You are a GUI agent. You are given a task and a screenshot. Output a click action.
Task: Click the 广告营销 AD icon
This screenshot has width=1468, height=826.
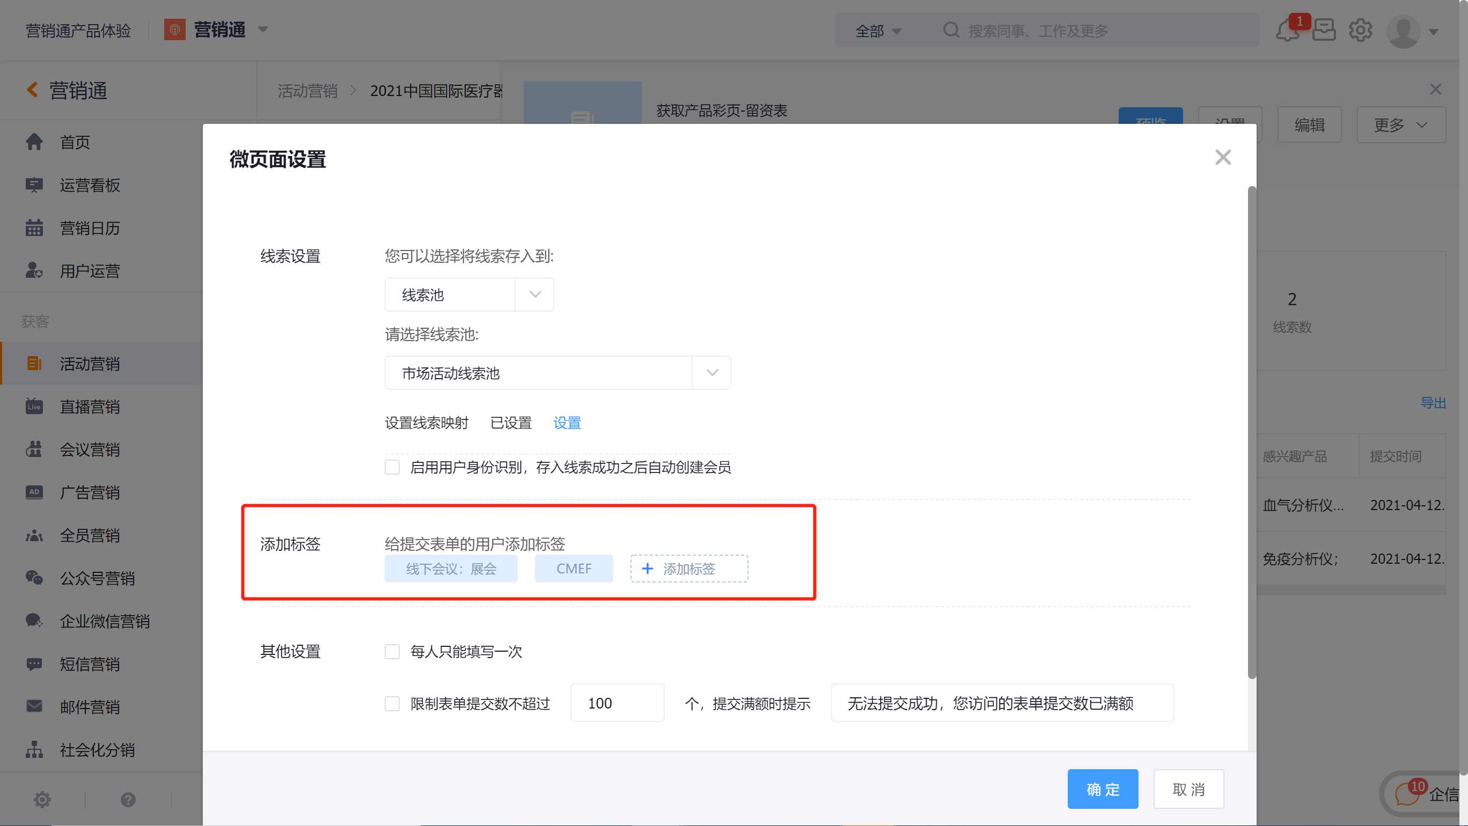(x=34, y=492)
